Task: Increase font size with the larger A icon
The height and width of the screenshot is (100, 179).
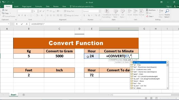Action: 41,11
